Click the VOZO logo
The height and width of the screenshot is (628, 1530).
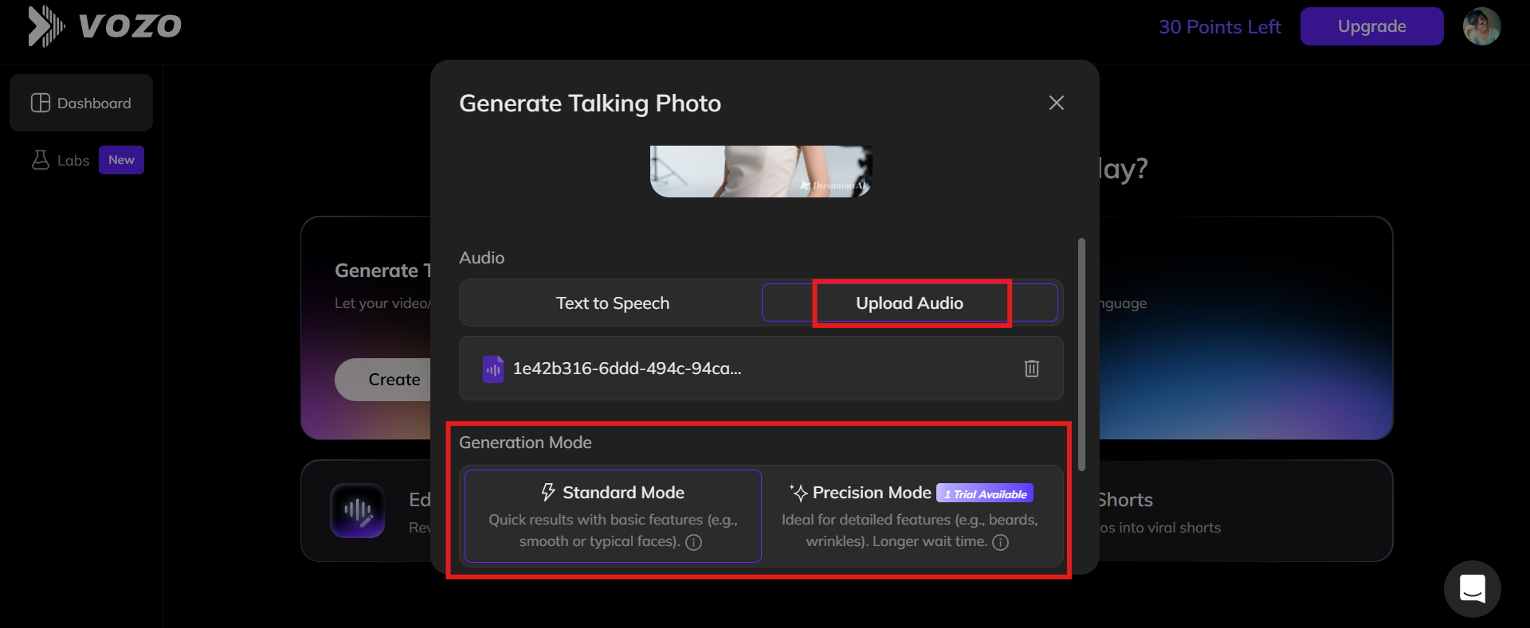coord(104,26)
